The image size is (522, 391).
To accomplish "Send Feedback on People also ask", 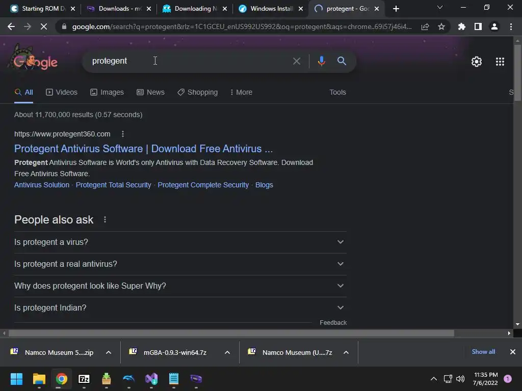I will [333, 322].
